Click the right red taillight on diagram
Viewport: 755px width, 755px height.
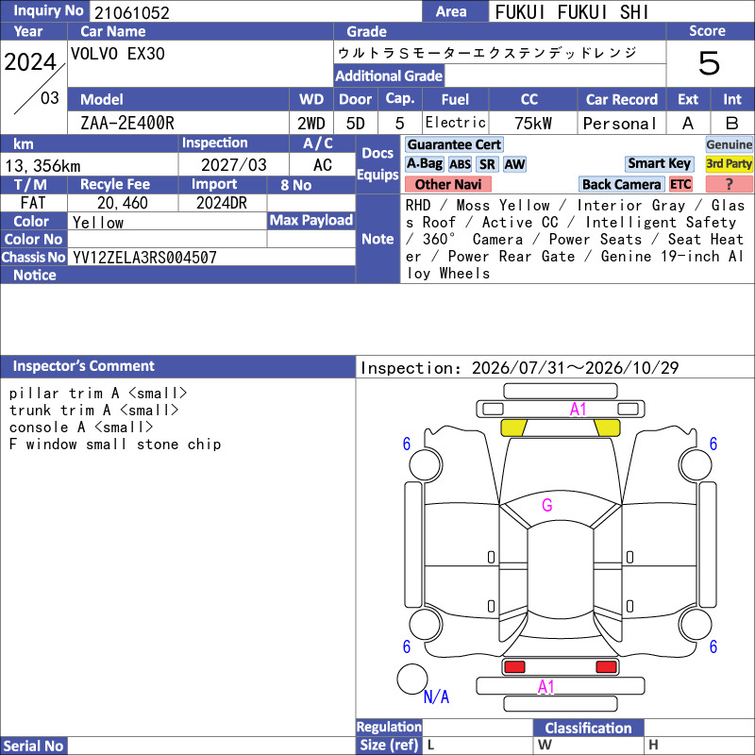click(606, 666)
